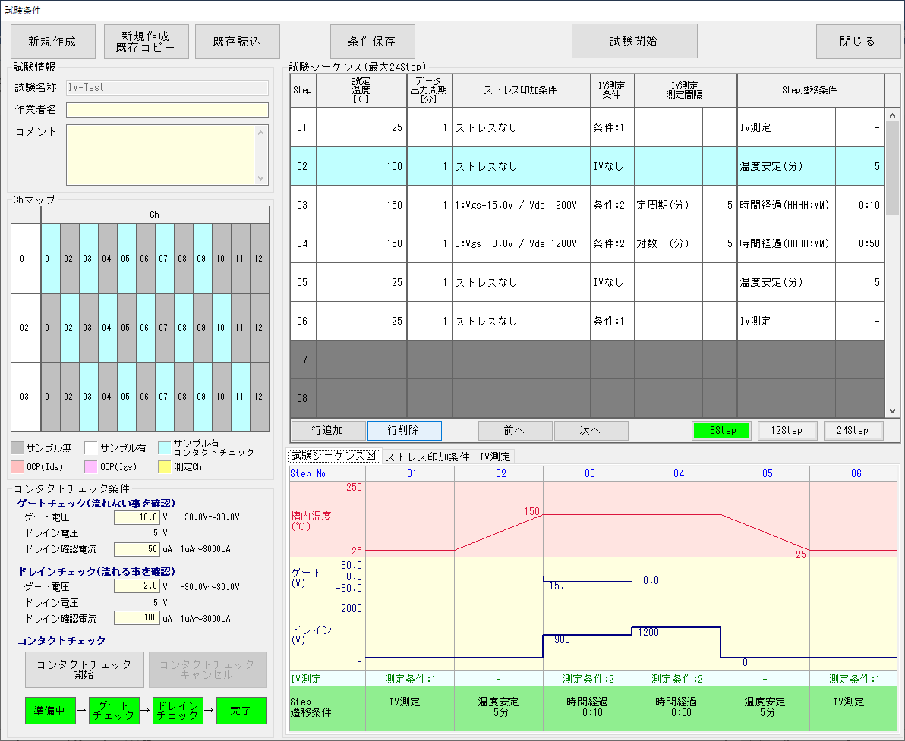Click the ドレインチェック green status indicator
Viewport: 905px width, 741px height.
coord(178,711)
